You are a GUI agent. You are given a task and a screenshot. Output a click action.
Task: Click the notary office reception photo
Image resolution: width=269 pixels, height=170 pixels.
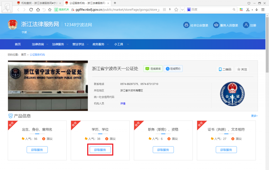coord(48,86)
